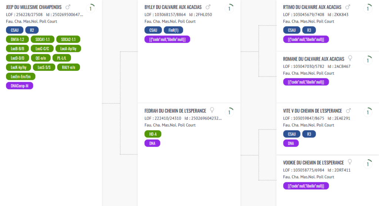Click the RALY-n/n green tag
This screenshot has height=206, width=379.
[x=68, y=67]
